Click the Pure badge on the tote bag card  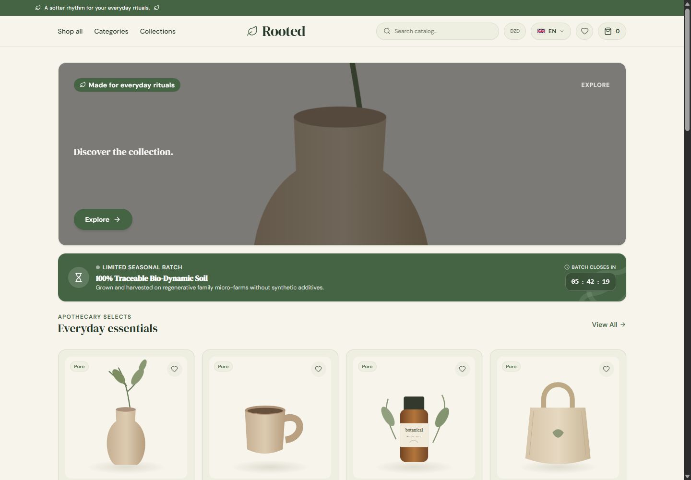tap(511, 367)
